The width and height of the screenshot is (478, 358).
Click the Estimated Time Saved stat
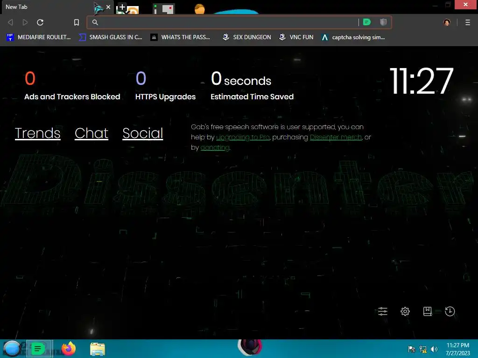(x=252, y=86)
